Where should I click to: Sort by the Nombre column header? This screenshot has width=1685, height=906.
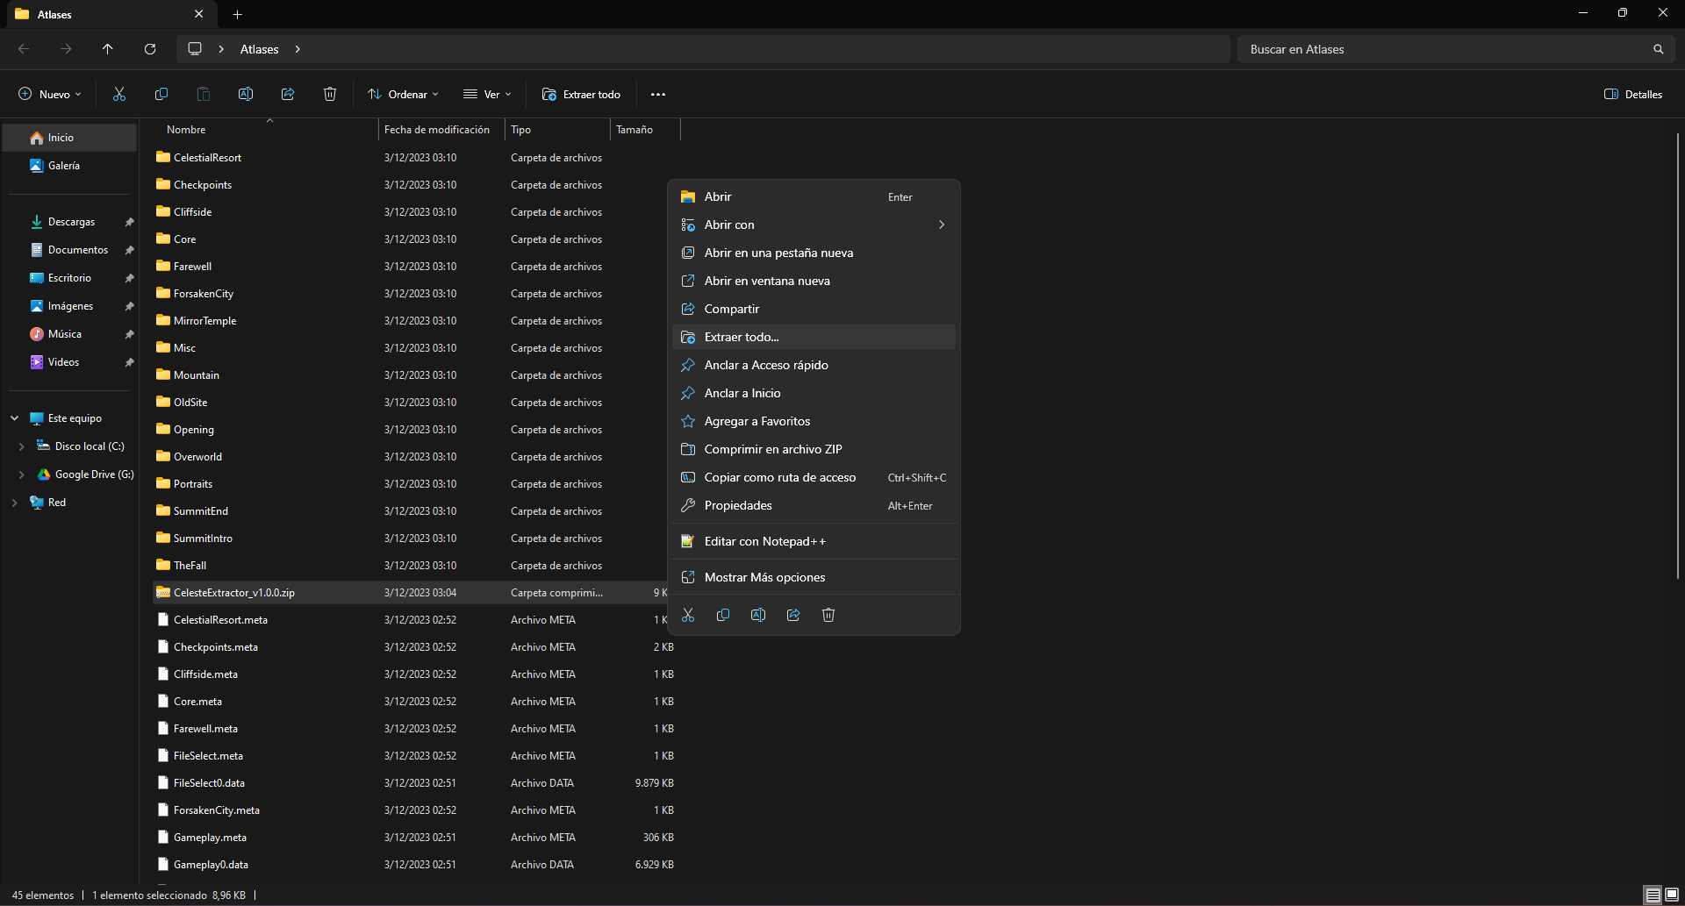265,130
